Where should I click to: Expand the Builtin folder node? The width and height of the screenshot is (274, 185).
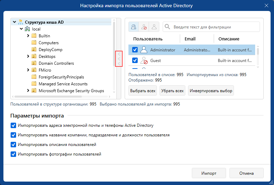(28, 36)
